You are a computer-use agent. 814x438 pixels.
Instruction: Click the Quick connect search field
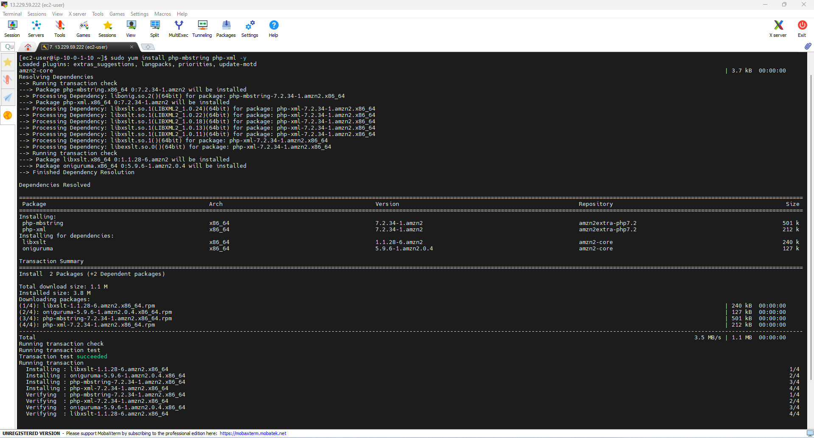(8, 47)
